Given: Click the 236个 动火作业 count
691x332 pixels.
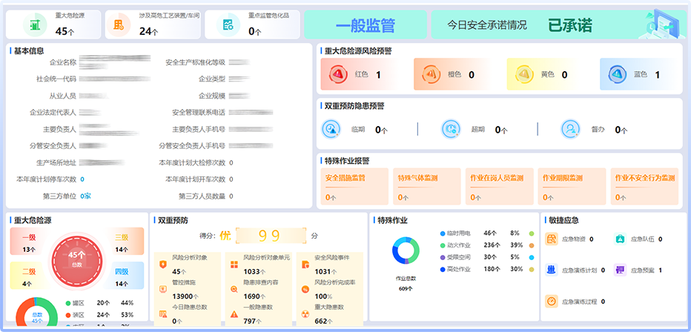Looking at the screenshot, I should [x=491, y=245].
